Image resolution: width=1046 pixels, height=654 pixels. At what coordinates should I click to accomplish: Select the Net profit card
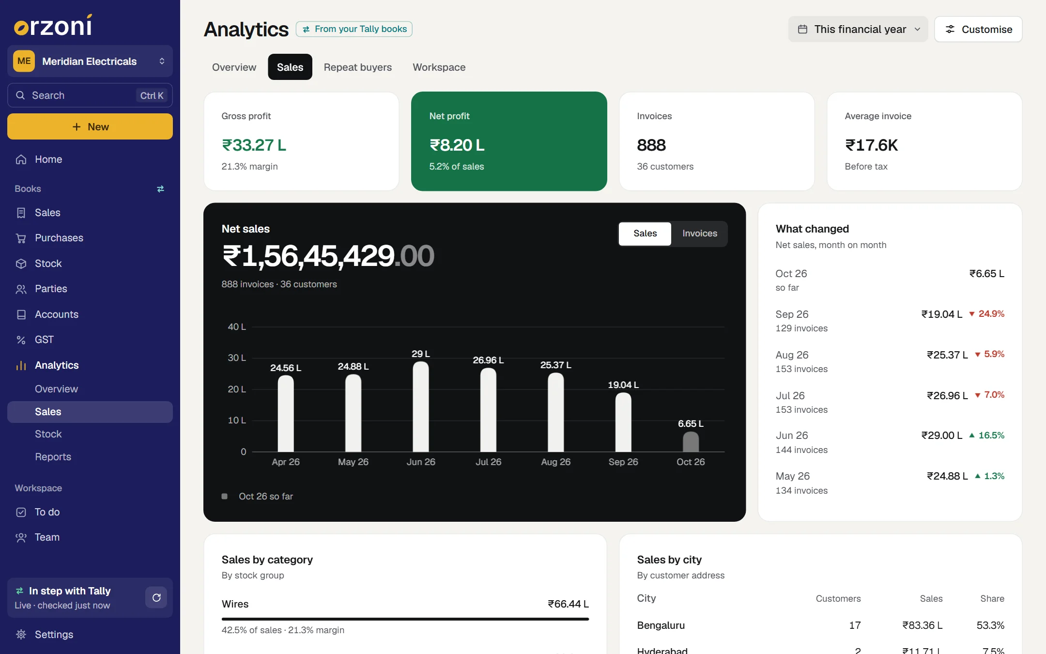click(x=509, y=141)
